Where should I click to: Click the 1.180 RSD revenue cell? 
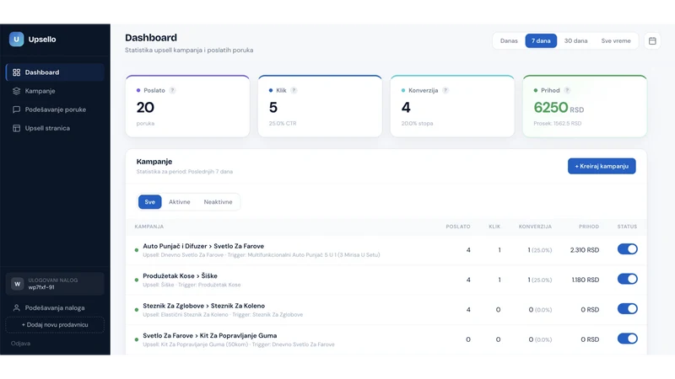586,280
